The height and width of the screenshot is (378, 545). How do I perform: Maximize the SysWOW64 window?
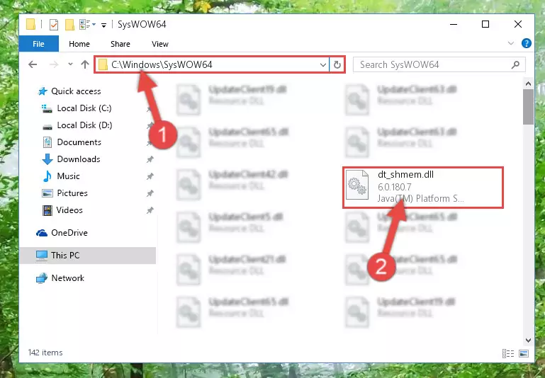[x=485, y=24]
